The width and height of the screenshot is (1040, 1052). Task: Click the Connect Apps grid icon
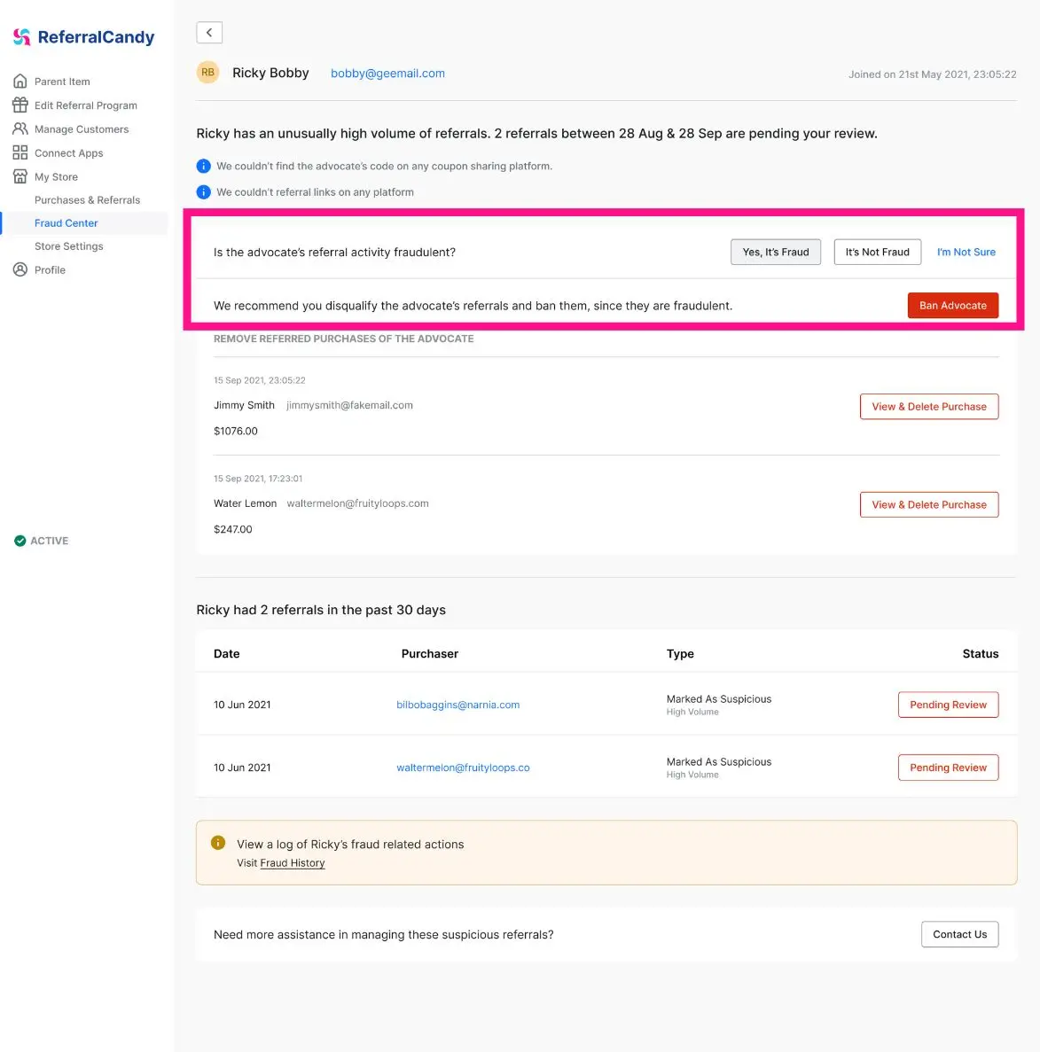pos(20,153)
